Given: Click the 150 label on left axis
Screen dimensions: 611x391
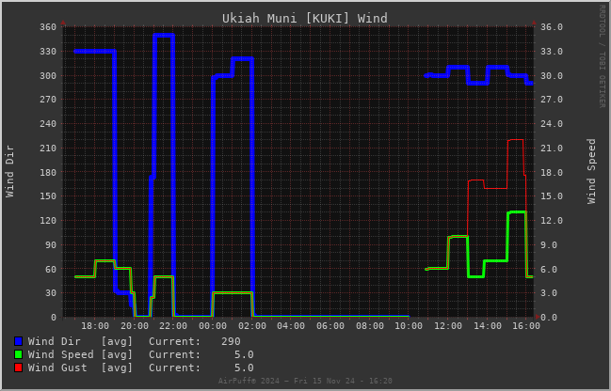Looking at the screenshot, I should (x=48, y=196).
